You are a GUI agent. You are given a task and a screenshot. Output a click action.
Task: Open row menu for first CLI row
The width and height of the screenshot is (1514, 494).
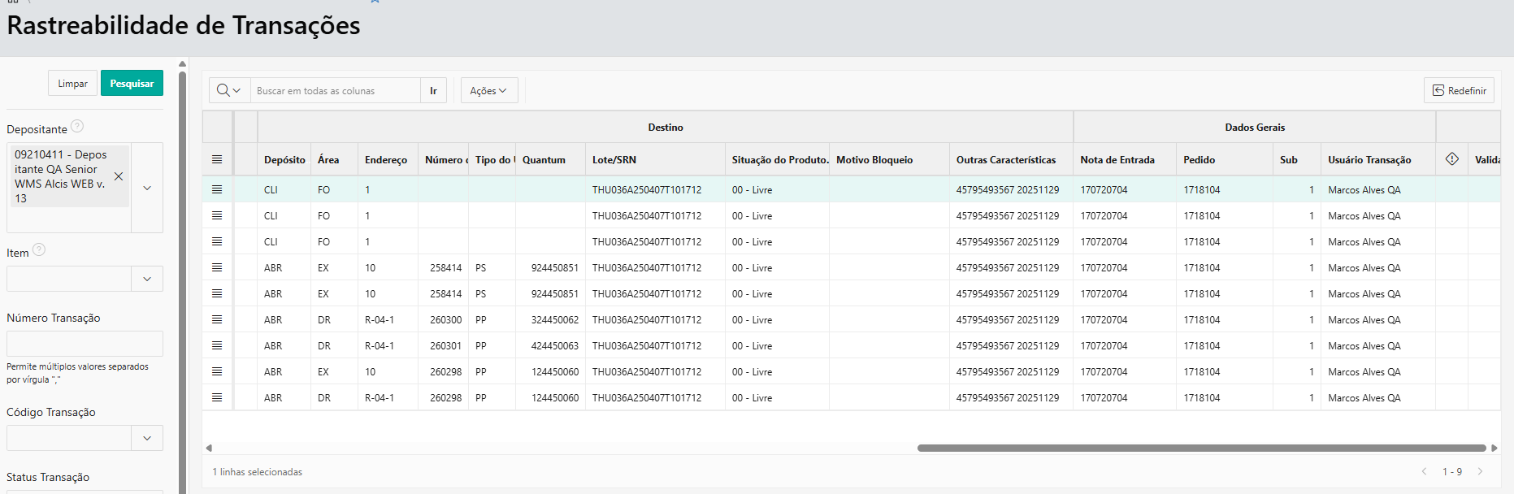tap(217, 189)
